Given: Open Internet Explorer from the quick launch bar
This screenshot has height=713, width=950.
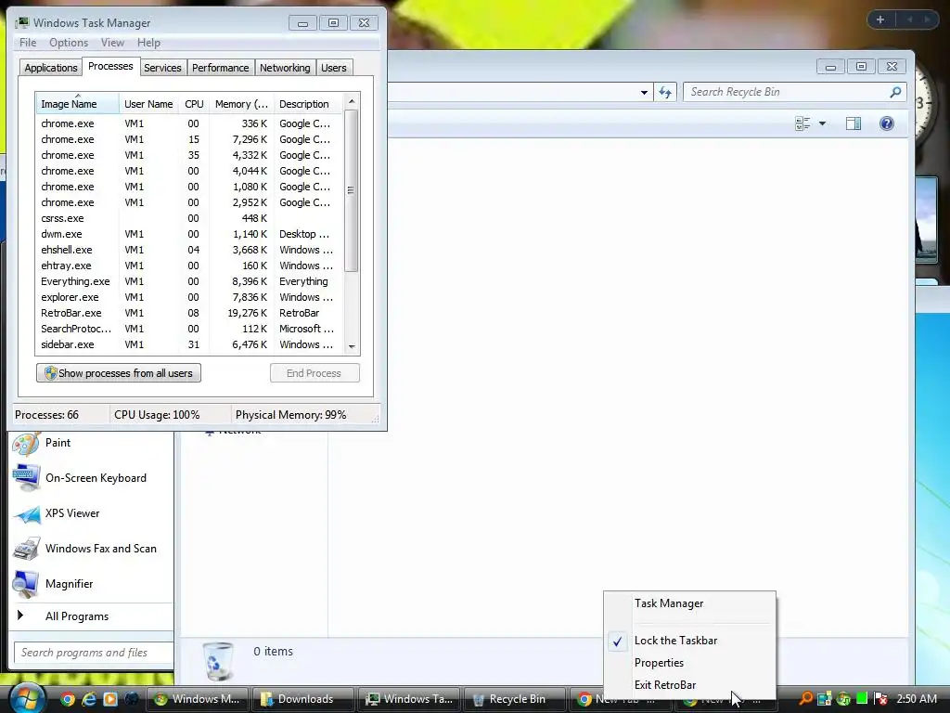Looking at the screenshot, I should pyautogui.click(x=89, y=699).
